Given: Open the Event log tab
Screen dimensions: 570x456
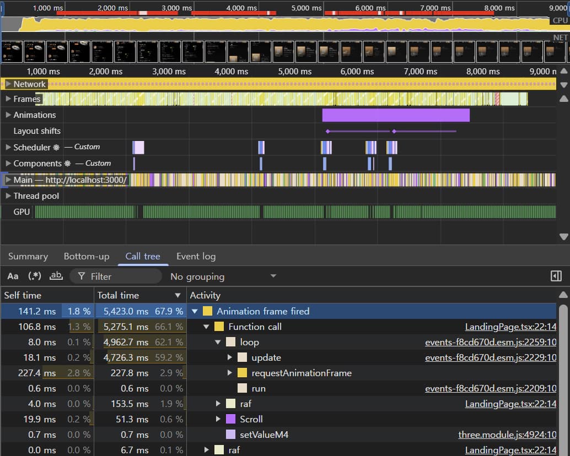Looking at the screenshot, I should coord(196,257).
